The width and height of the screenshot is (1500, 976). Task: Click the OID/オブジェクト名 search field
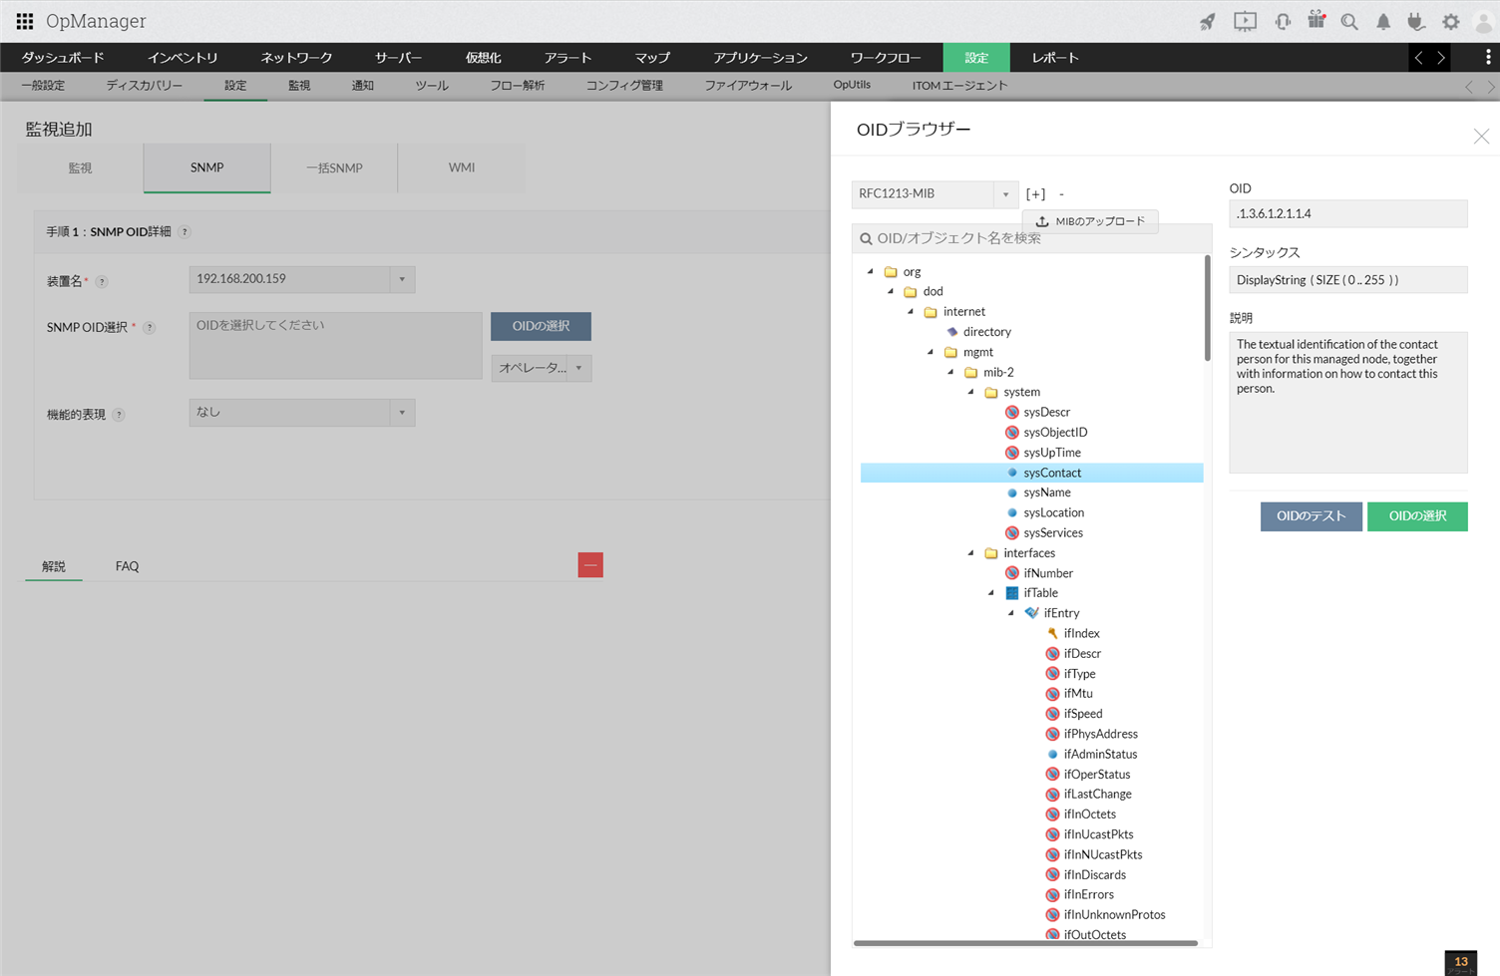[1032, 239]
